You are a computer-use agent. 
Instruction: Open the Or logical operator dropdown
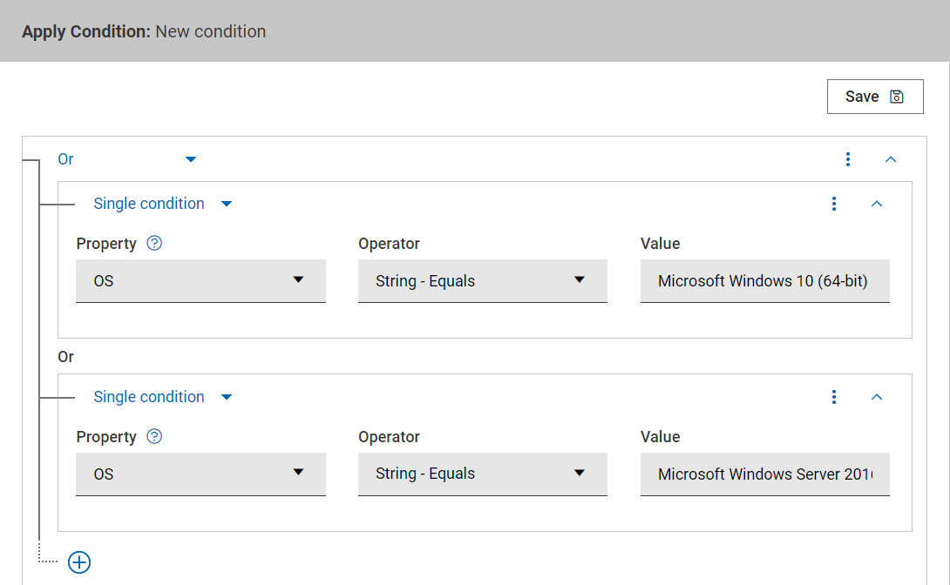(x=127, y=159)
